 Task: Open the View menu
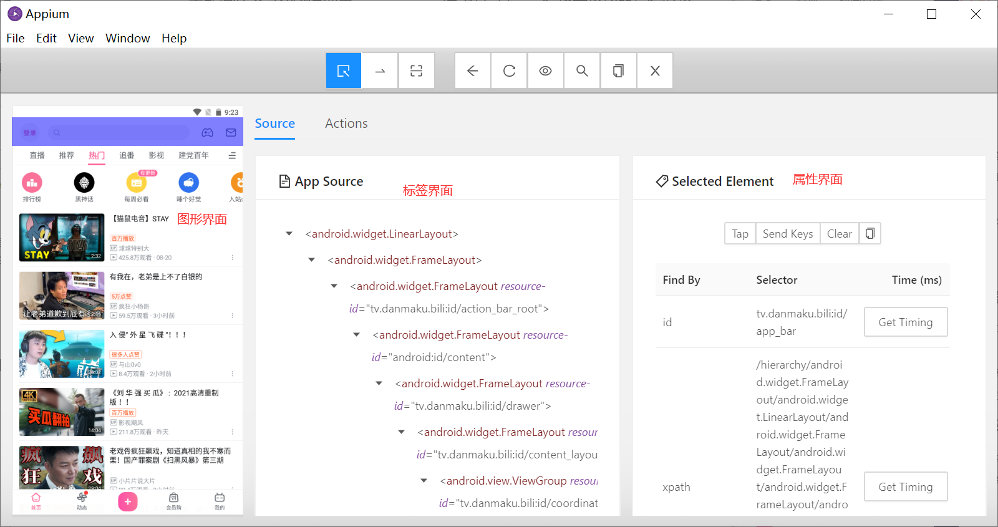[81, 38]
